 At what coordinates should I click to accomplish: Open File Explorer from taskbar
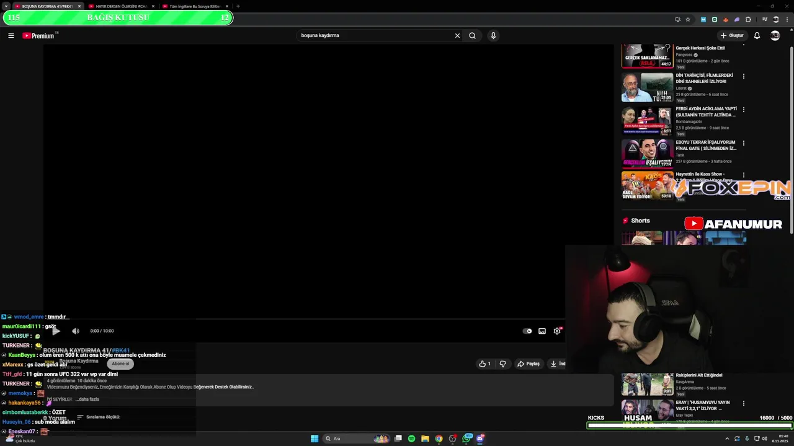coord(425,439)
